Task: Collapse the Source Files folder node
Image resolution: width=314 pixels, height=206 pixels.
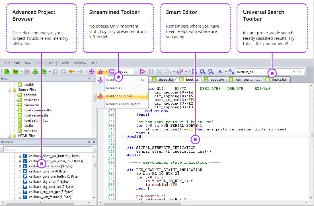Action: click(x=9, y=90)
